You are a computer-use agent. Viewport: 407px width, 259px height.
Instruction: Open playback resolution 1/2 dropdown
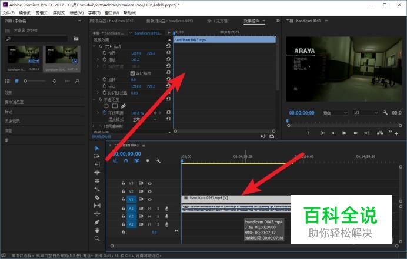[365, 113]
